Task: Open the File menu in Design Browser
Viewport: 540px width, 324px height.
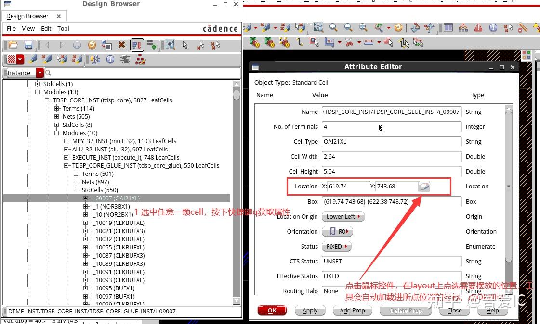Action: [x=11, y=28]
